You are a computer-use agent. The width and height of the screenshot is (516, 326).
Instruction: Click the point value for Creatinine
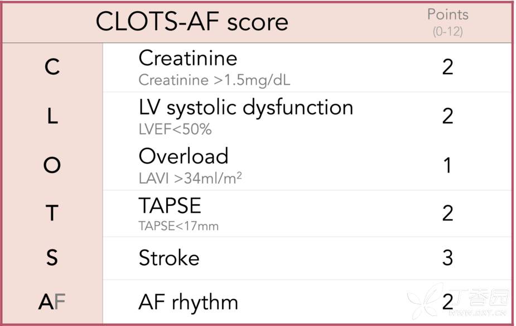[447, 68]
